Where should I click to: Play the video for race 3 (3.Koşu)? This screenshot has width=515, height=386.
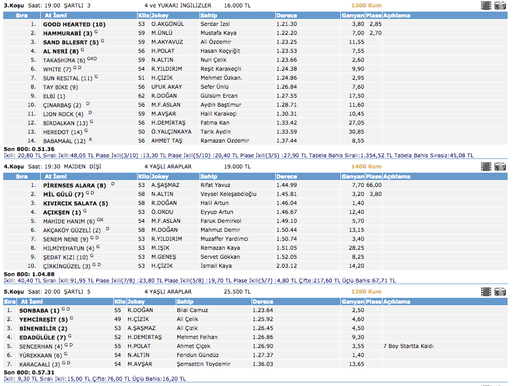coord(486,6)
